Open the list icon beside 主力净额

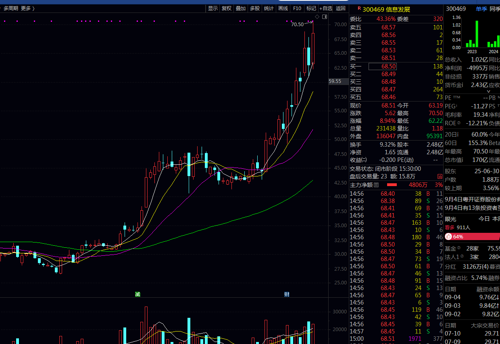[x=376, y=185]
